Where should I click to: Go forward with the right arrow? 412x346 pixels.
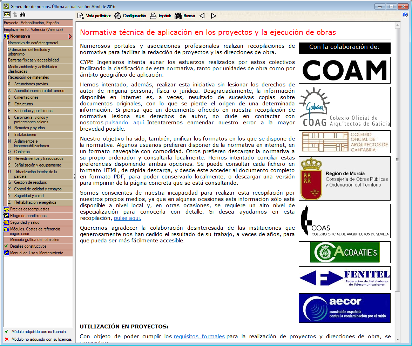point(213,16)
